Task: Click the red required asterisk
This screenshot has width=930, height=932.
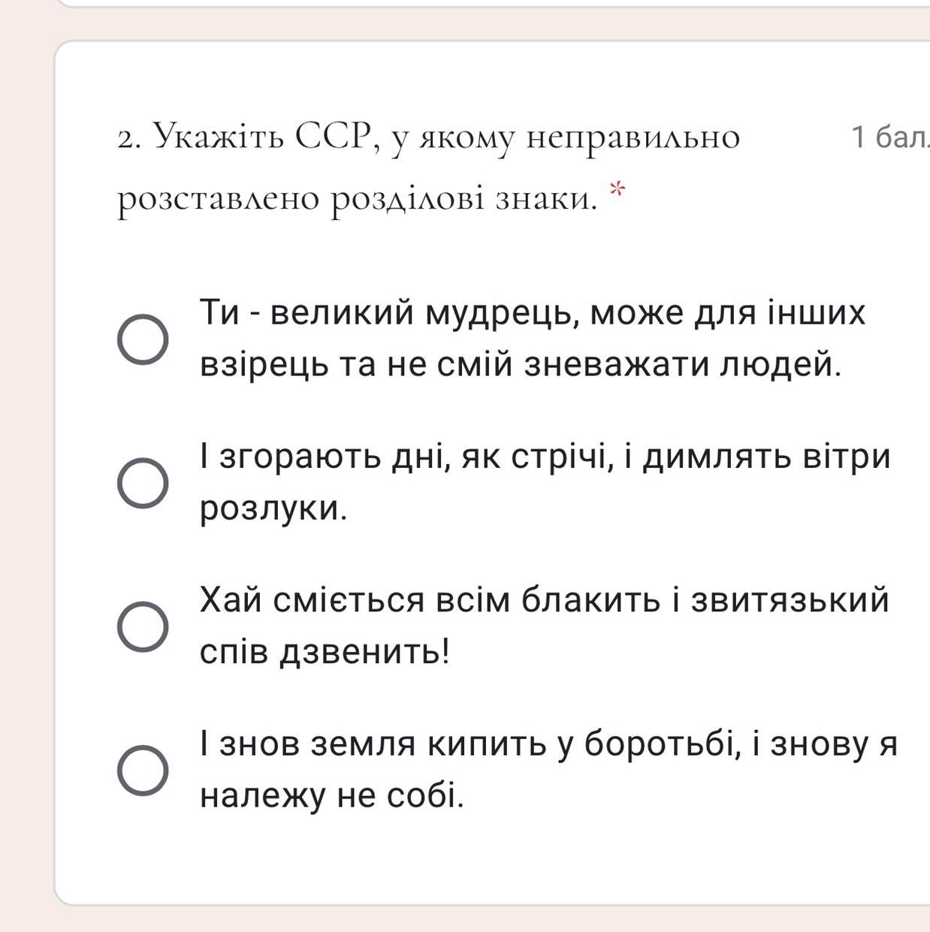Action: click(x=617, y=189)
